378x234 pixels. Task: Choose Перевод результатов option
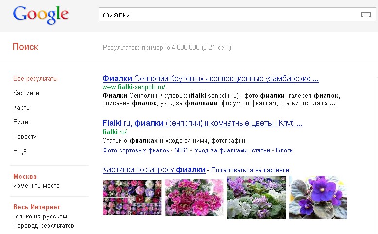click(44, 226)
